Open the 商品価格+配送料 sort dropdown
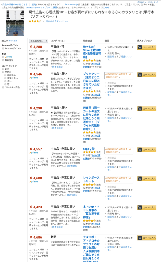This screenshot has height=262, width=161. tap(39, 41)
